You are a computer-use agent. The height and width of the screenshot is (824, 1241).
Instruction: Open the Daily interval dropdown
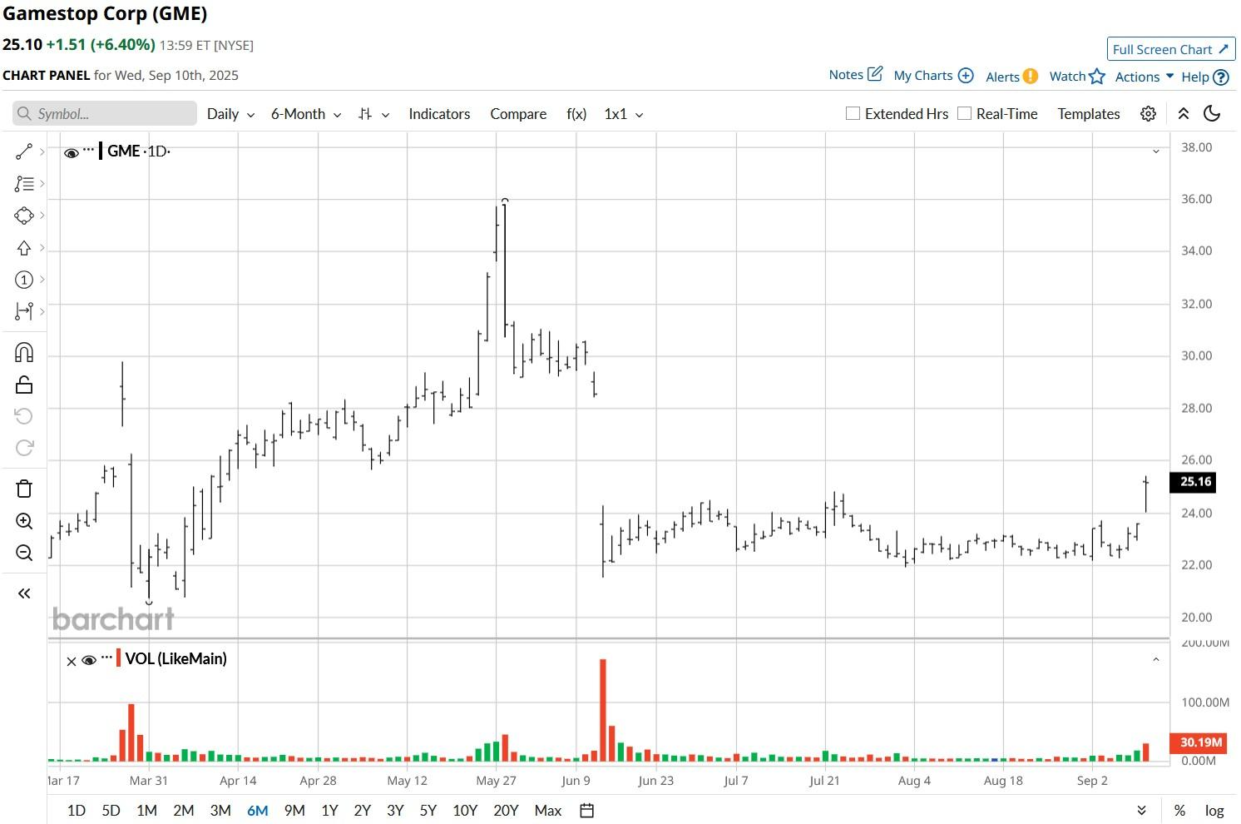pyautogui.click(x=230, y=114)
